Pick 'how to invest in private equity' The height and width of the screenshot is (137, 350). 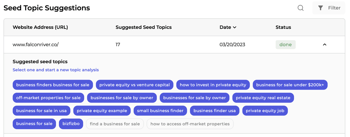pos(213,85)
